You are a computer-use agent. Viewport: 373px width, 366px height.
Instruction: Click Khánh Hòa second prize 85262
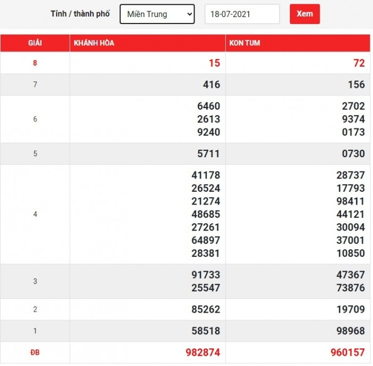pos(205,309)
